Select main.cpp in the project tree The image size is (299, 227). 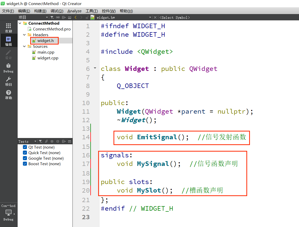(46, 52)
